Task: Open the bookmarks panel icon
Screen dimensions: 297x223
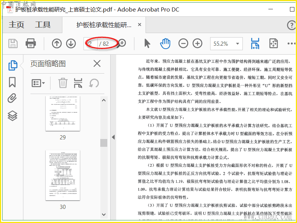Action: pyautogui.click(x=12, y=82)
